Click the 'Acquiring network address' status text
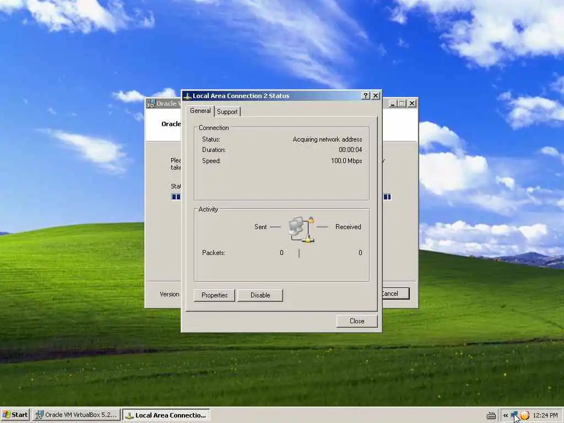Viewport: 564px width, 423px height. pos(327,139)
